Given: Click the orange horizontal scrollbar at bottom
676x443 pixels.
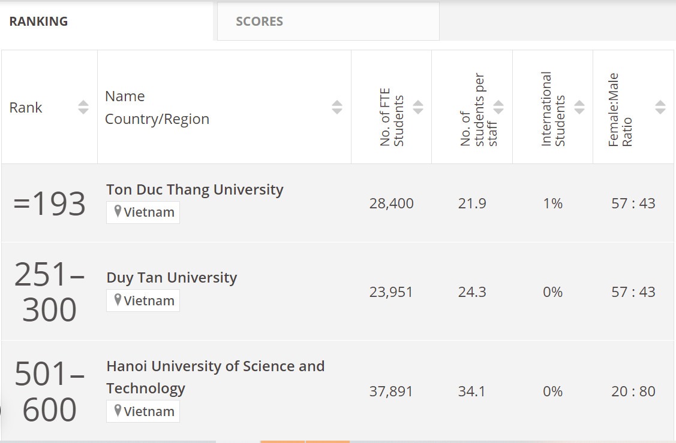Looking at the screenshot, I should [305, 441].
